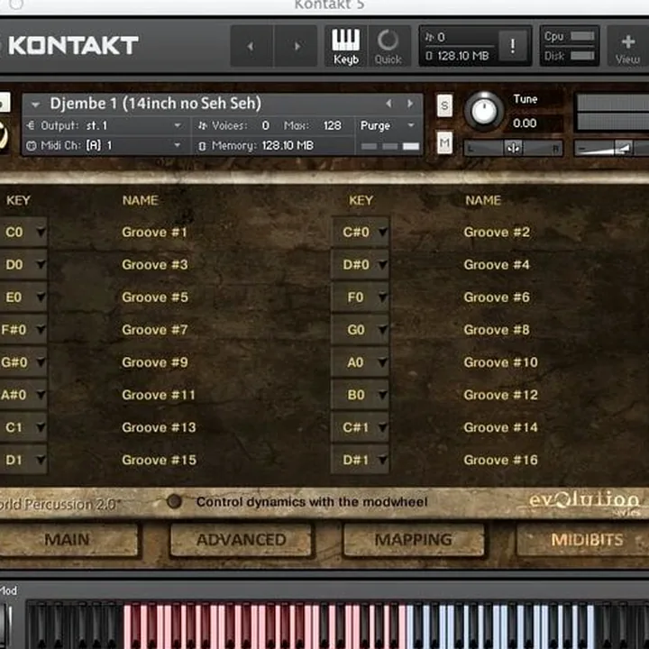Click the Memory icon in instrument header
649x649 pixels.
[x=202, y=146]
